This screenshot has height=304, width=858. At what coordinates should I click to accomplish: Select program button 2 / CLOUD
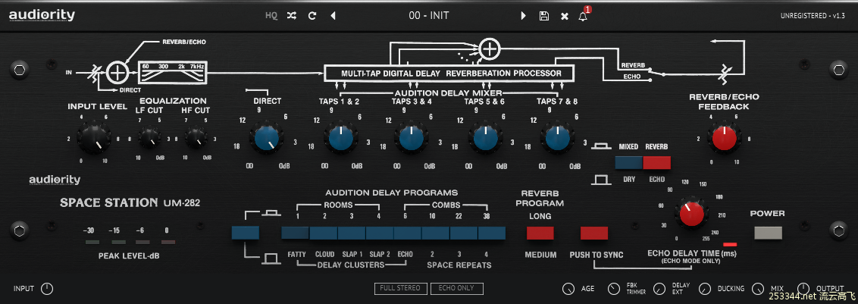324,233
